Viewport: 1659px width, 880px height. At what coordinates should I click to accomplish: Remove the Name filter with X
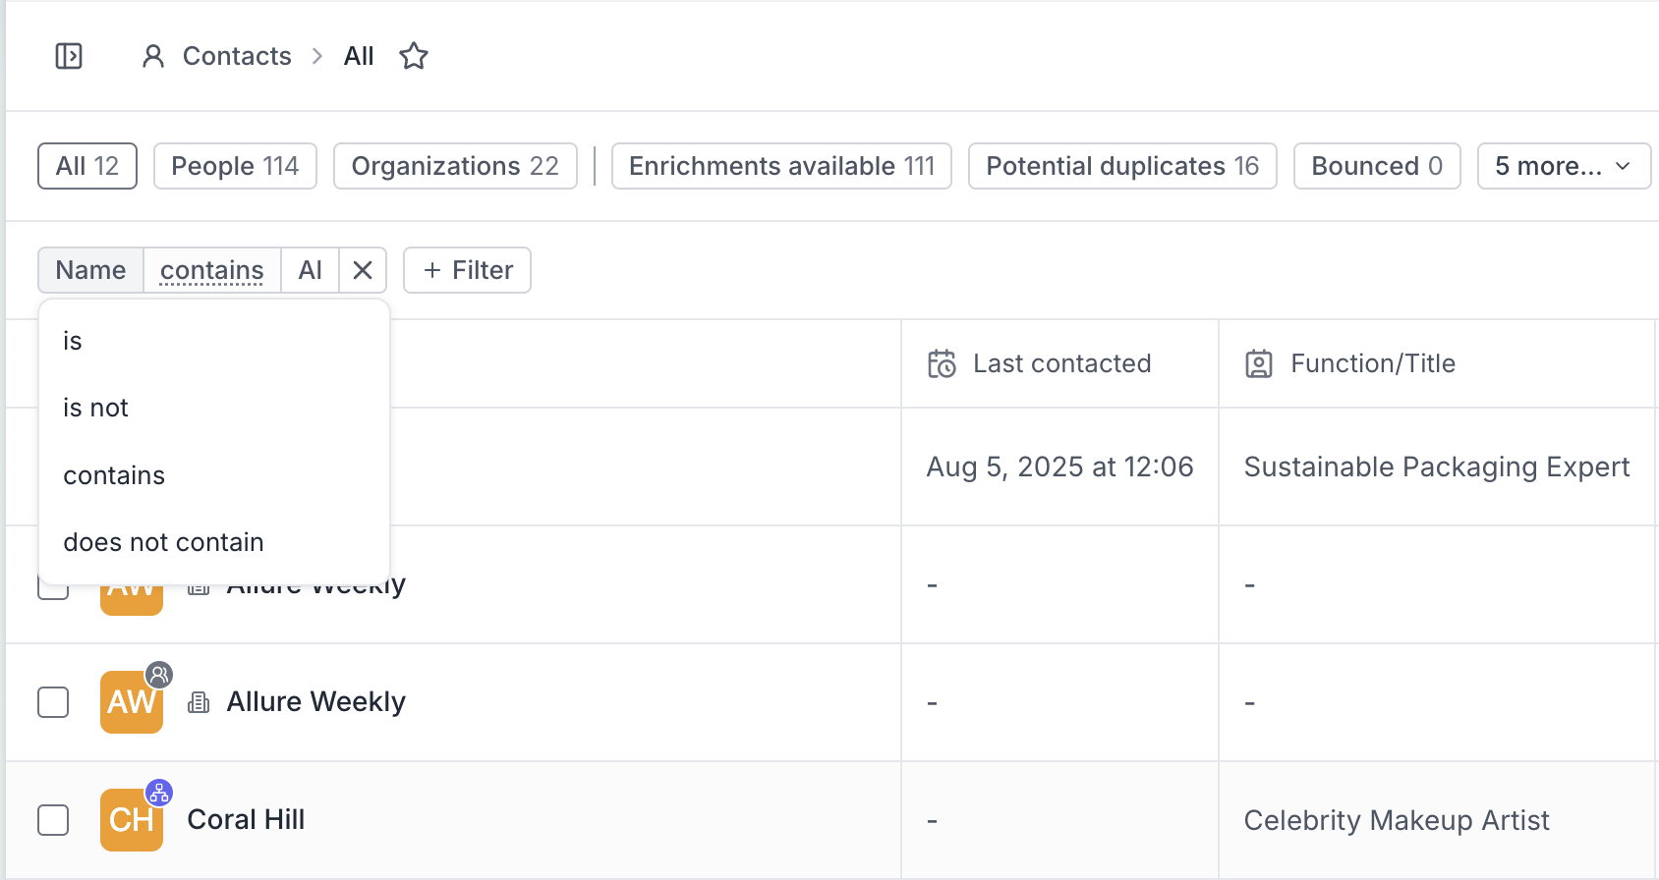pyautogui.click(x=363, y=270)
